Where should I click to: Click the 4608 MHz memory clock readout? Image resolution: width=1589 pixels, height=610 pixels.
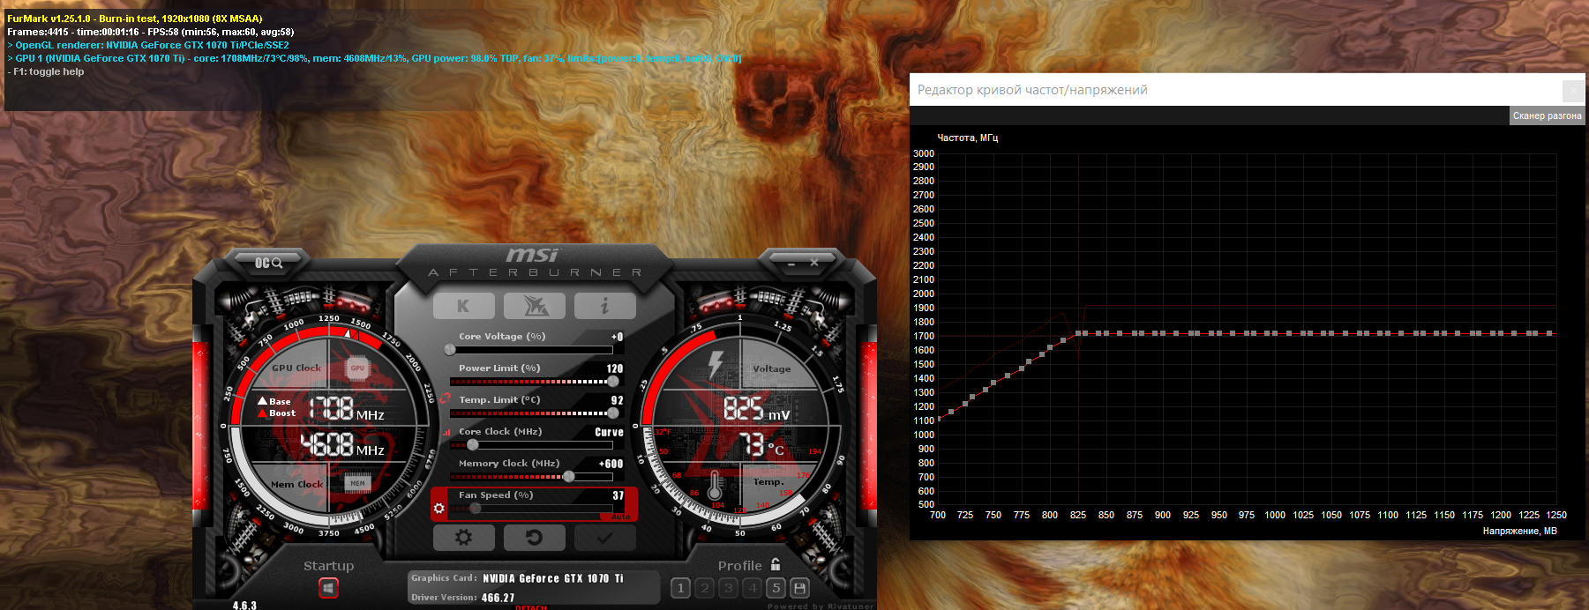point(343,444)
